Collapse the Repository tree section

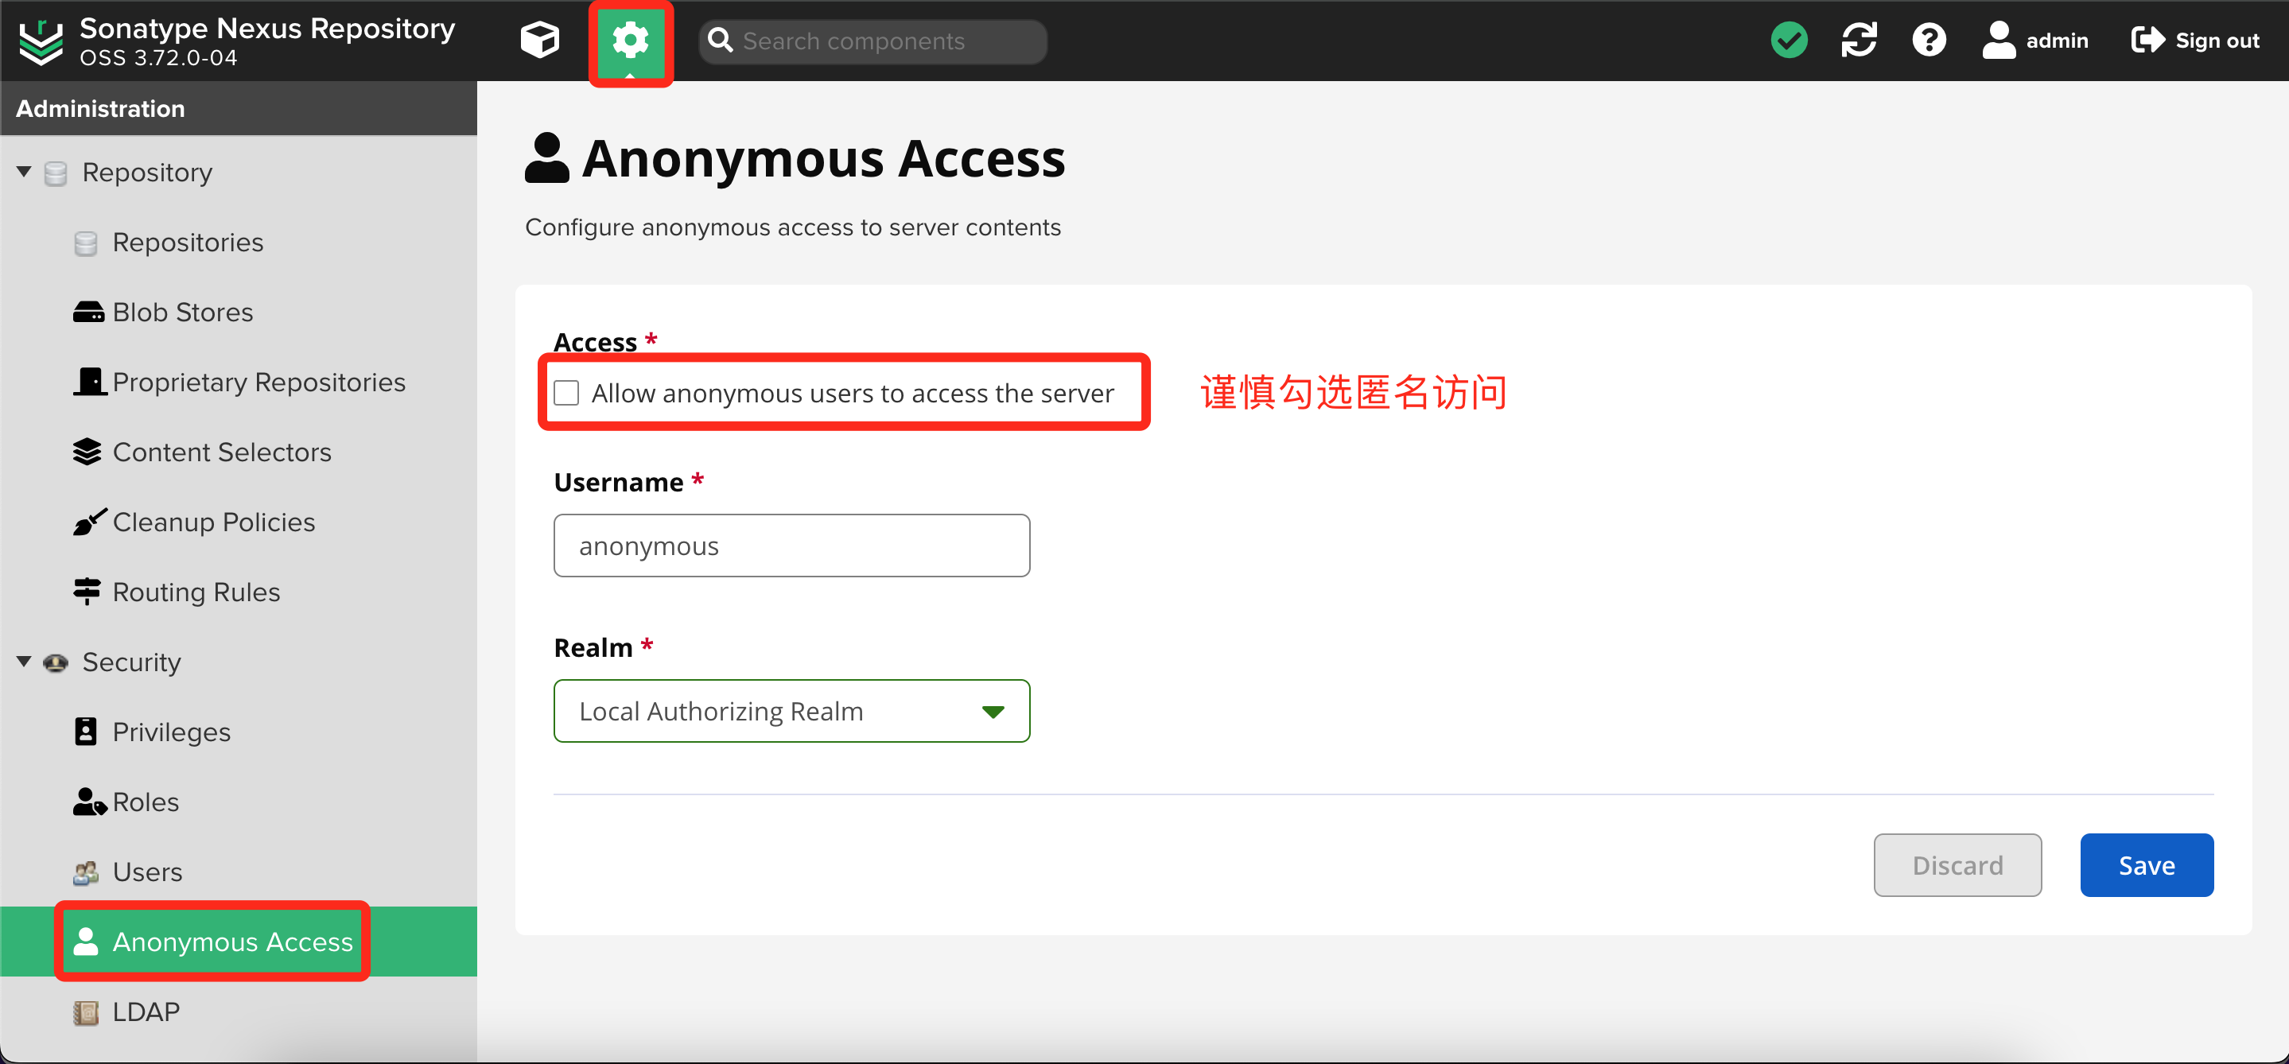(24, 172)
